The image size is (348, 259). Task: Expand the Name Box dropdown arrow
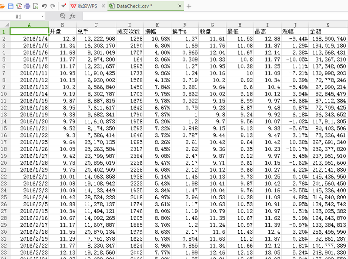tap(42, 16)
